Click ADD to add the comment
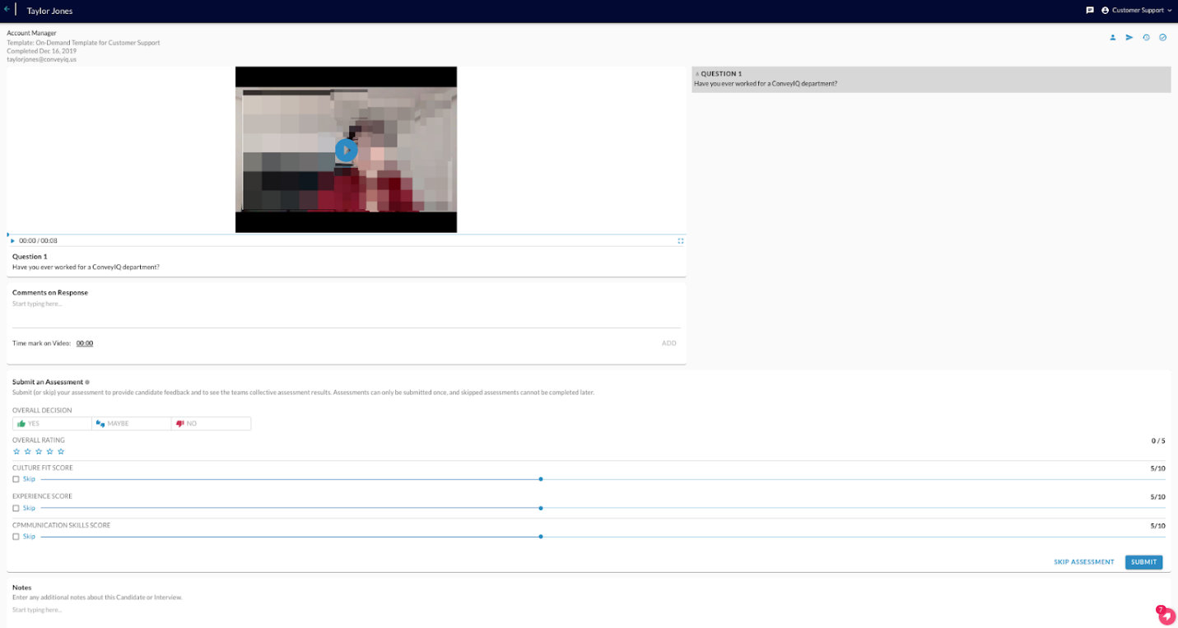The image size is (1178, 628). [669, 343]
